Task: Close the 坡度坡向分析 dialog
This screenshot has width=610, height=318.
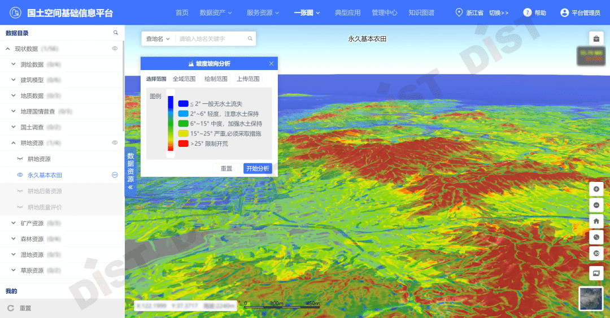Action: pyautogui.click(x=271, y=63)
